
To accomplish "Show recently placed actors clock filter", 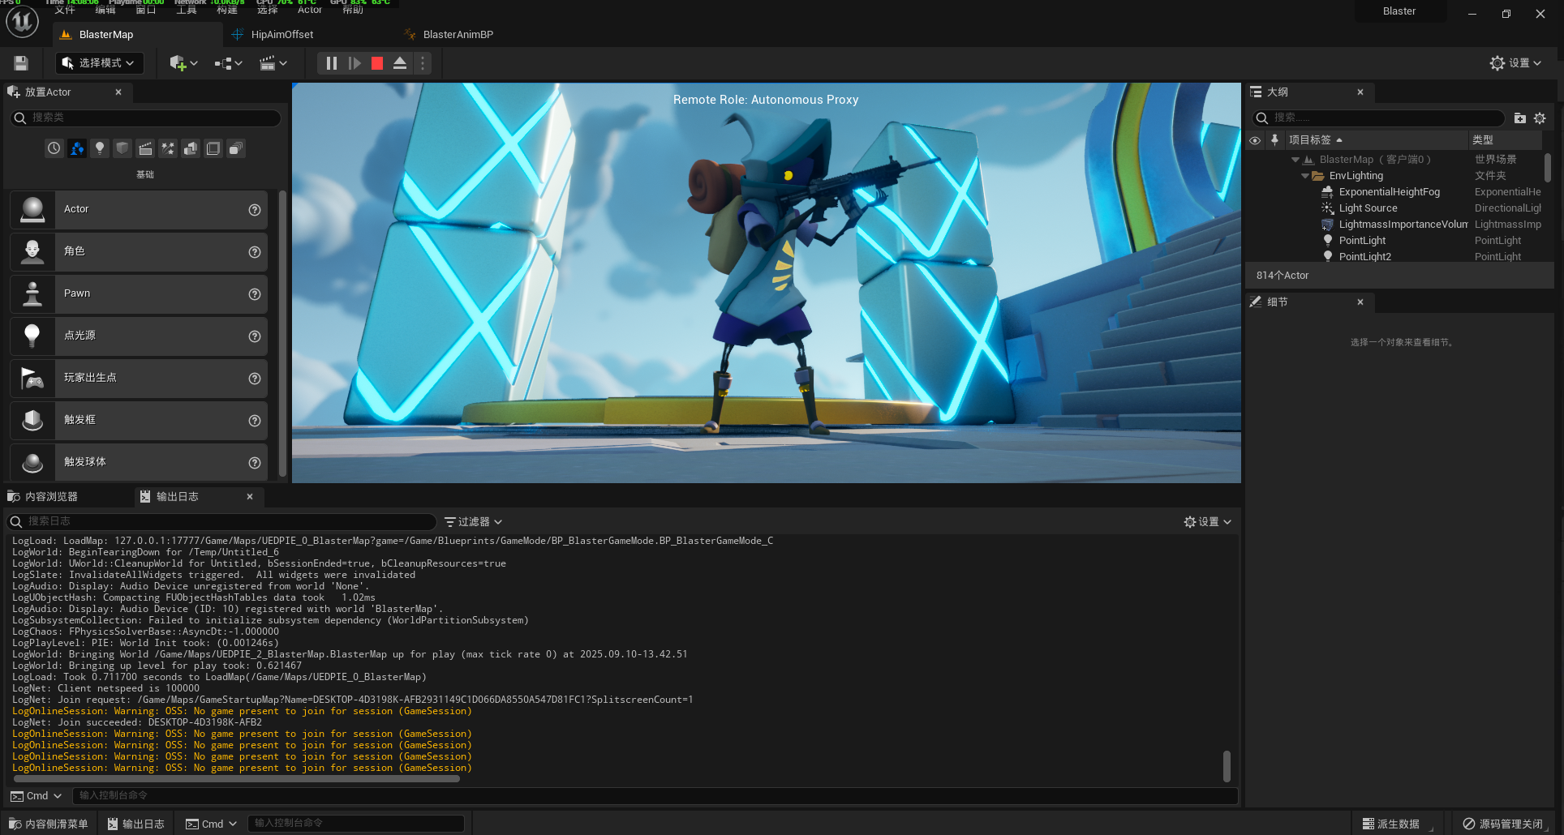I will click(x=54, y=148).
